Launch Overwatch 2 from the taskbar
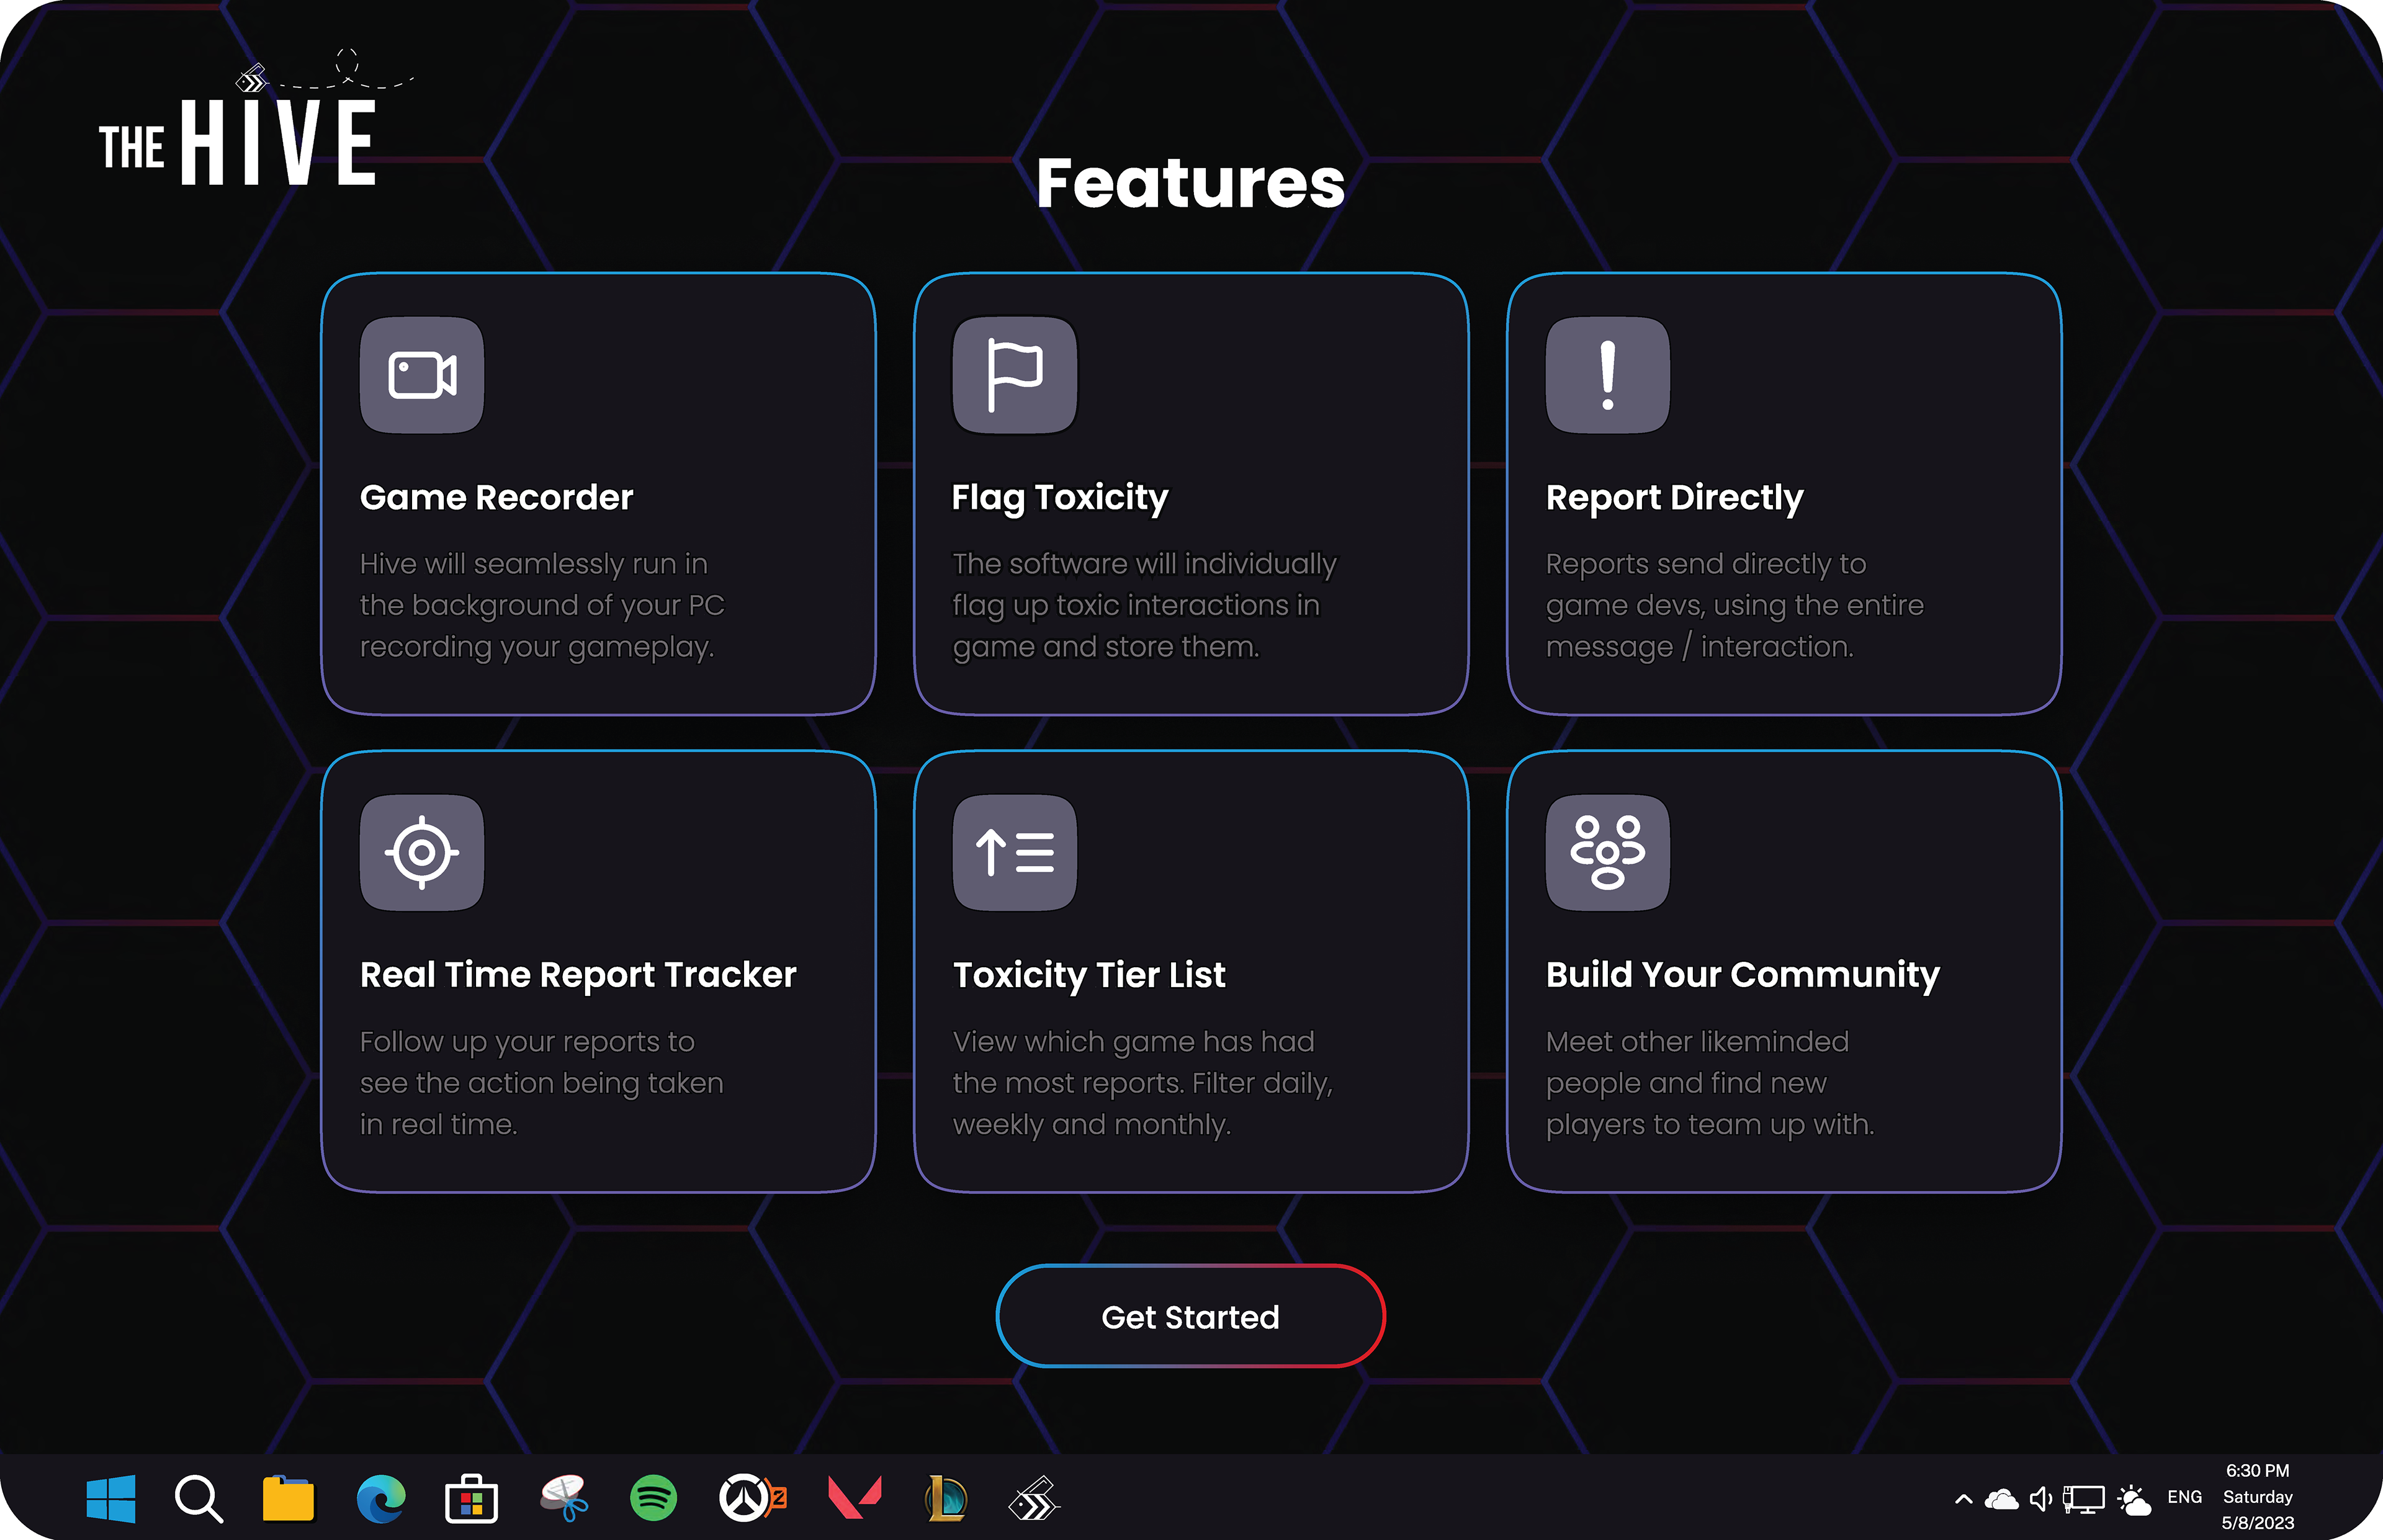This screenshot has width=2383, height=1540. click(752, 1498)
